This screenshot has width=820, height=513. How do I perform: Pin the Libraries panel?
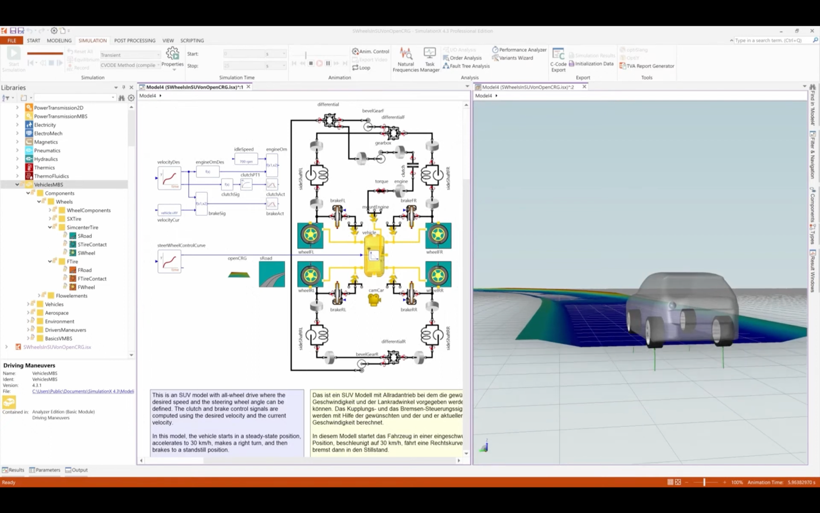(x=123, y=88)
